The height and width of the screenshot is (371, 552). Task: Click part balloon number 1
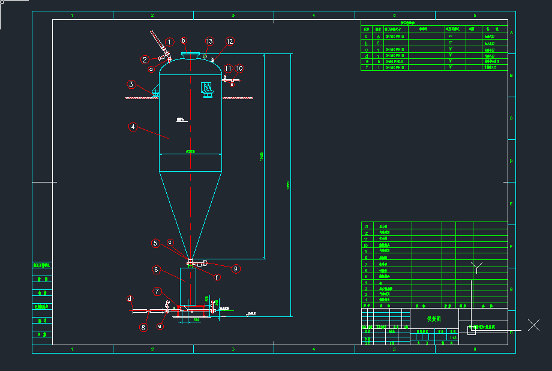170,42
